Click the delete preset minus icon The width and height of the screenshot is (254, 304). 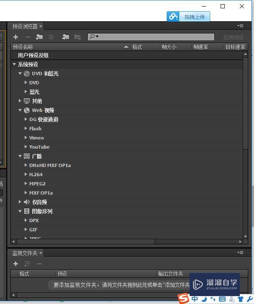pos(28,37)
